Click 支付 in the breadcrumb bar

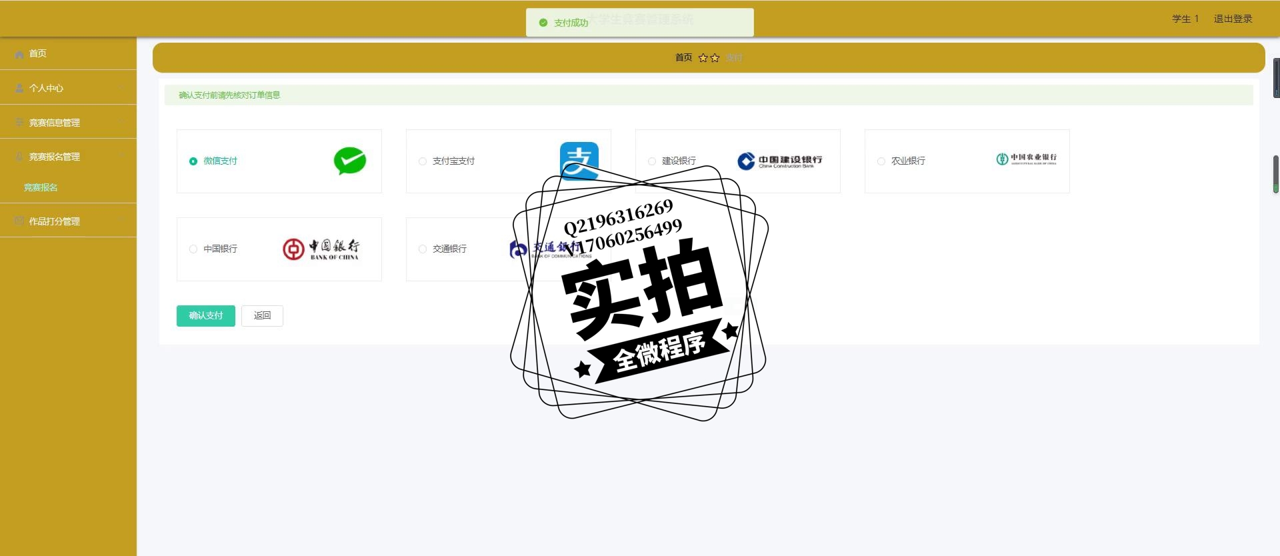click(x=734, y=58)
